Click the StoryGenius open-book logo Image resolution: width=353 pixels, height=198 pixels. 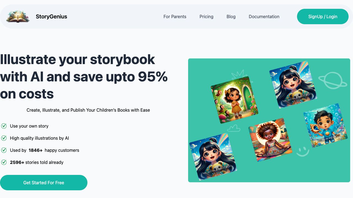(x=18, y=16)
